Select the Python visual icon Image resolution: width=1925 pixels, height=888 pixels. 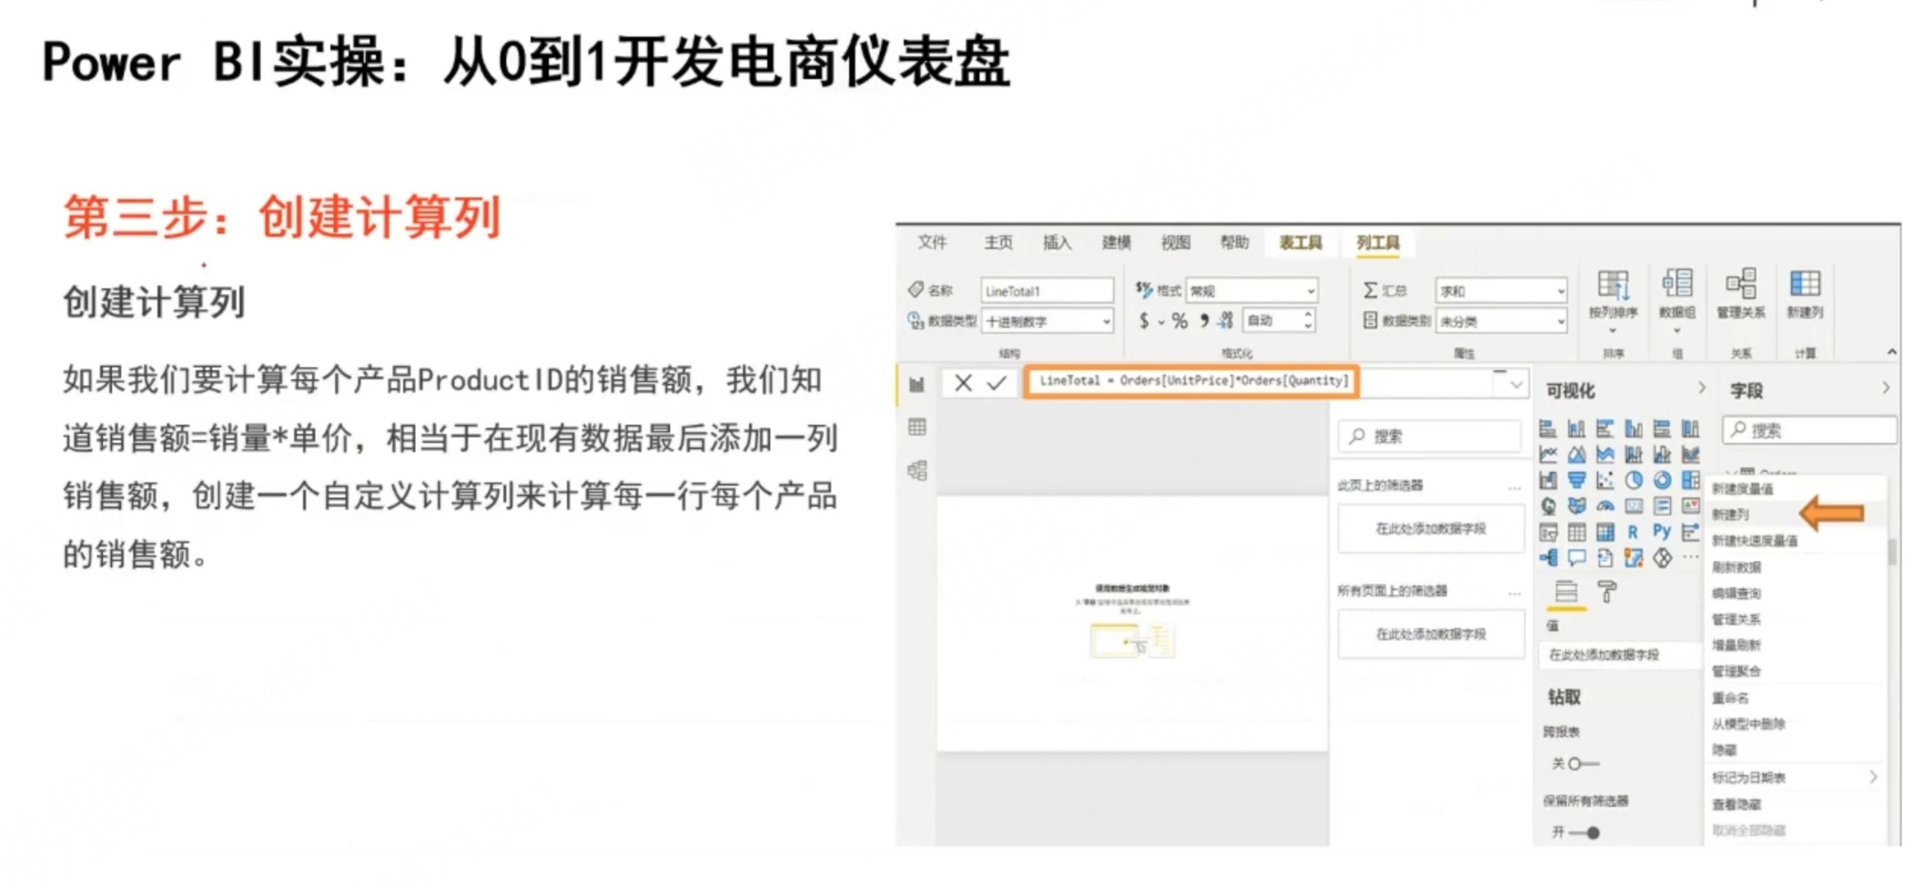tap(1662, 532)
